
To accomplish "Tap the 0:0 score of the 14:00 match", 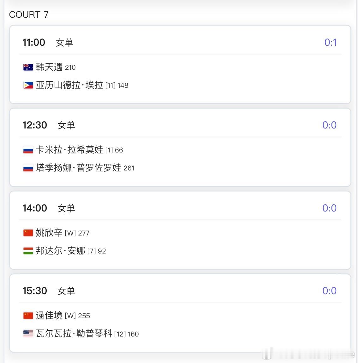I will pos(330,208).
